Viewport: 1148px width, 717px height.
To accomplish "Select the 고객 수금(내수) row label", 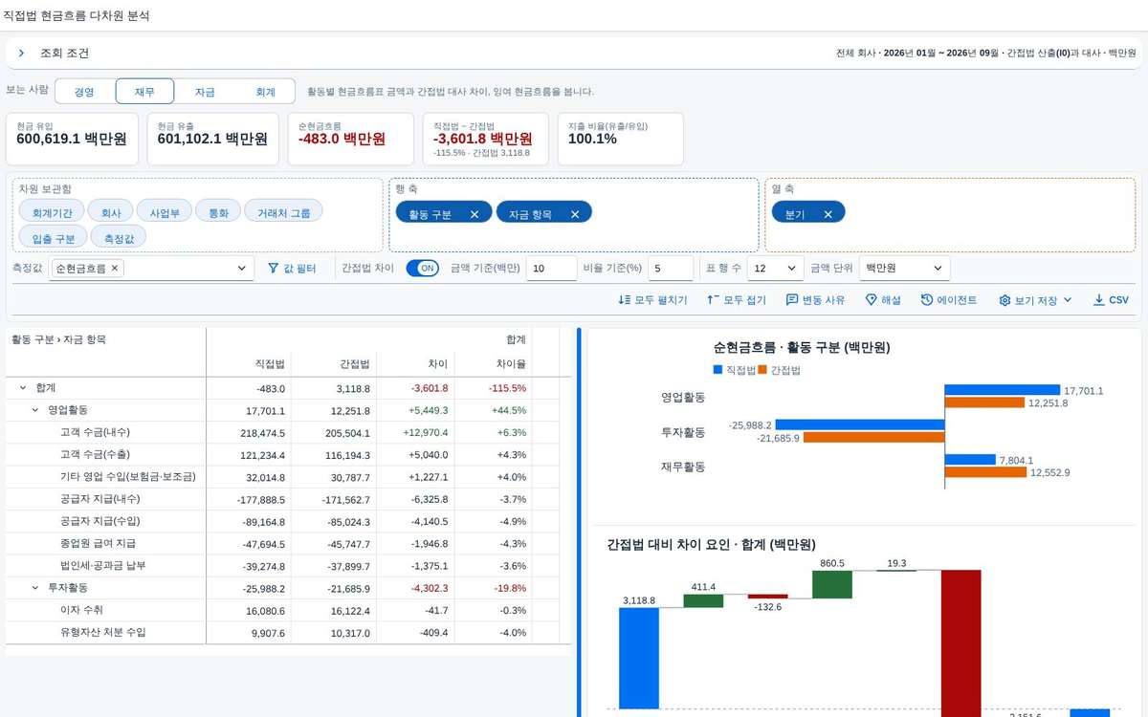I will pyautogui.click(x=95, y=432).
